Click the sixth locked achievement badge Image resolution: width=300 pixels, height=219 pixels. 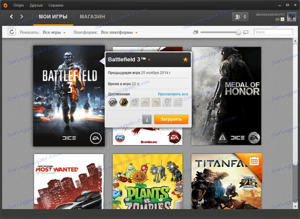click(x=167, y=103)
